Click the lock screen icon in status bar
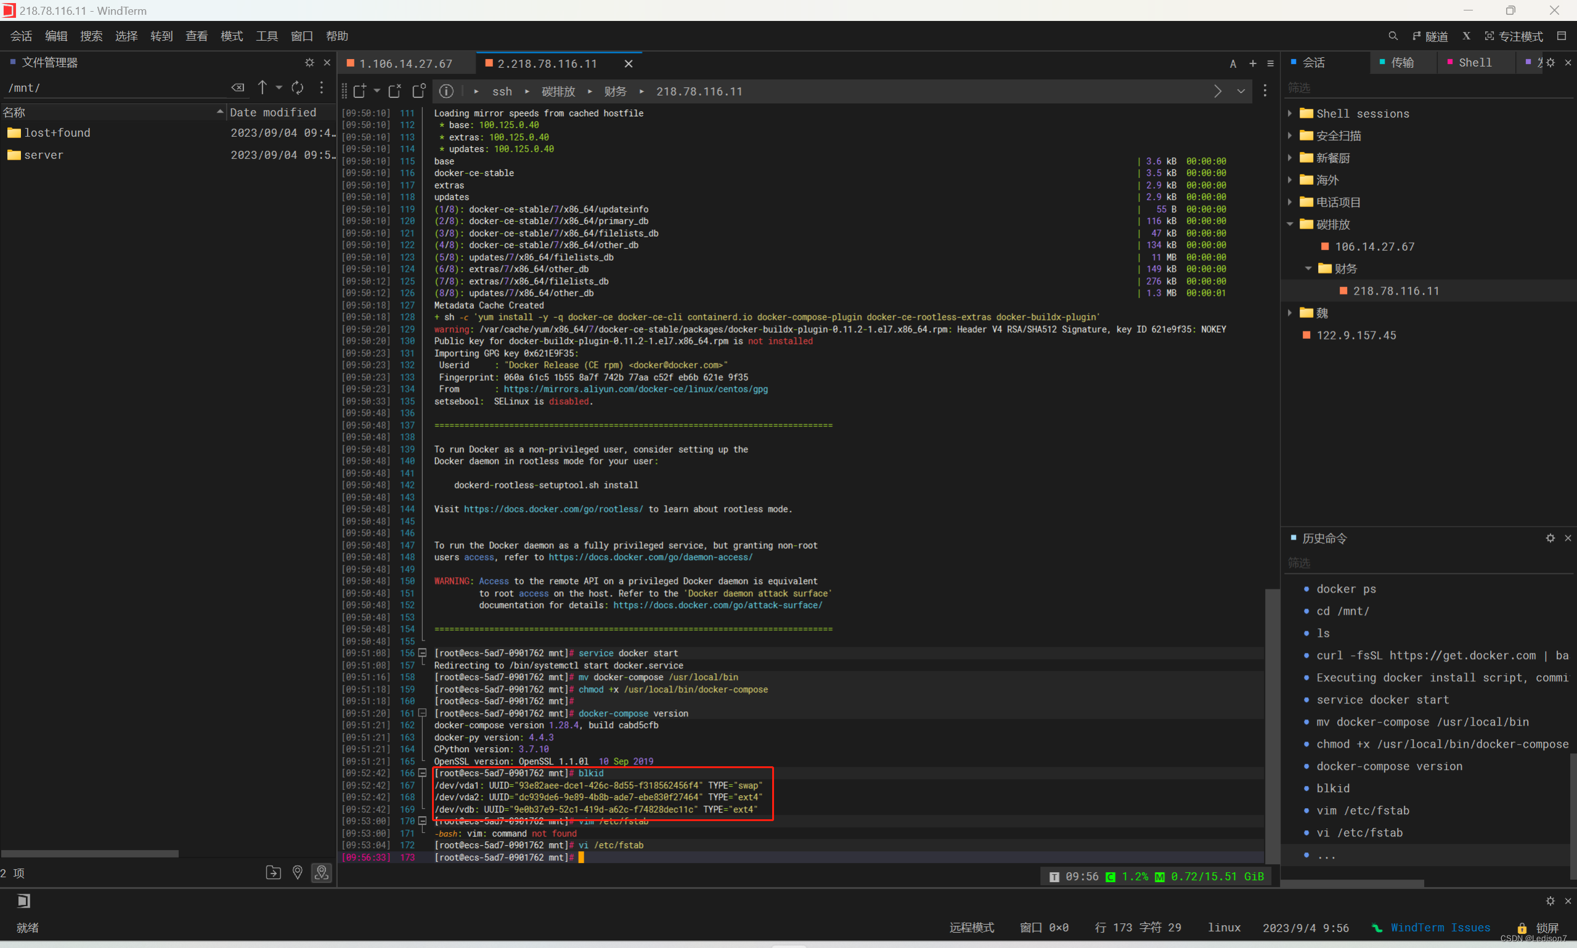Viewport: 1577px width, 948px height. pyautogui.click(x=1522, y=928)
